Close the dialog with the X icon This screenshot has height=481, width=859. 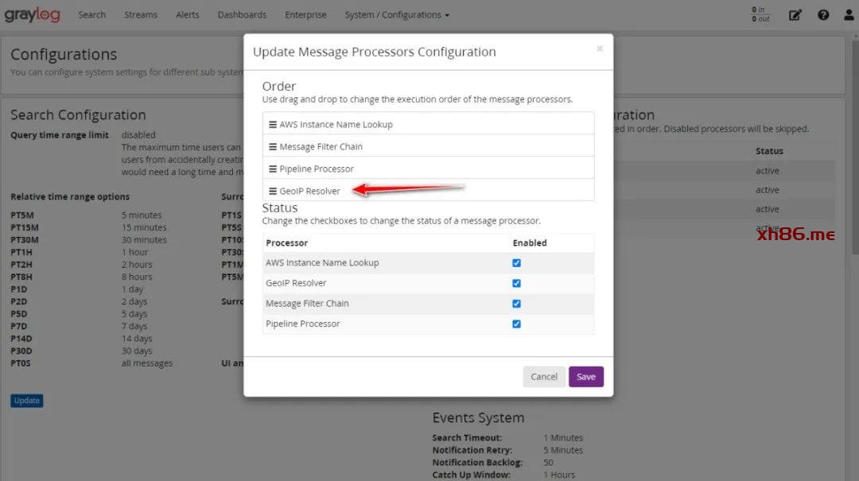600,48
